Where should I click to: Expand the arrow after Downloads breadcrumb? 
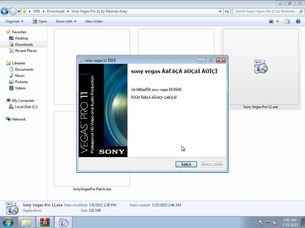tap(68, 12)
